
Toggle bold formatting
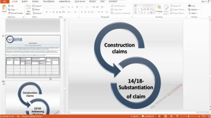click(46, 12)
